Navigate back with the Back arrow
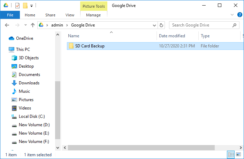Image resolution: width=244 pixels, height=159 pixels. coord(7,25)
